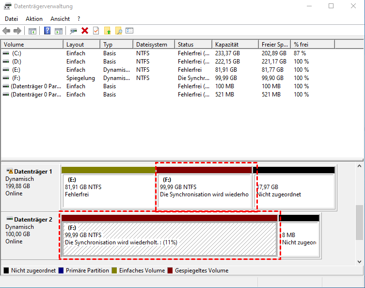This screenshot has height=288, width=365.
Task: Click the list view settings toolbar icon
Action: 129,31
